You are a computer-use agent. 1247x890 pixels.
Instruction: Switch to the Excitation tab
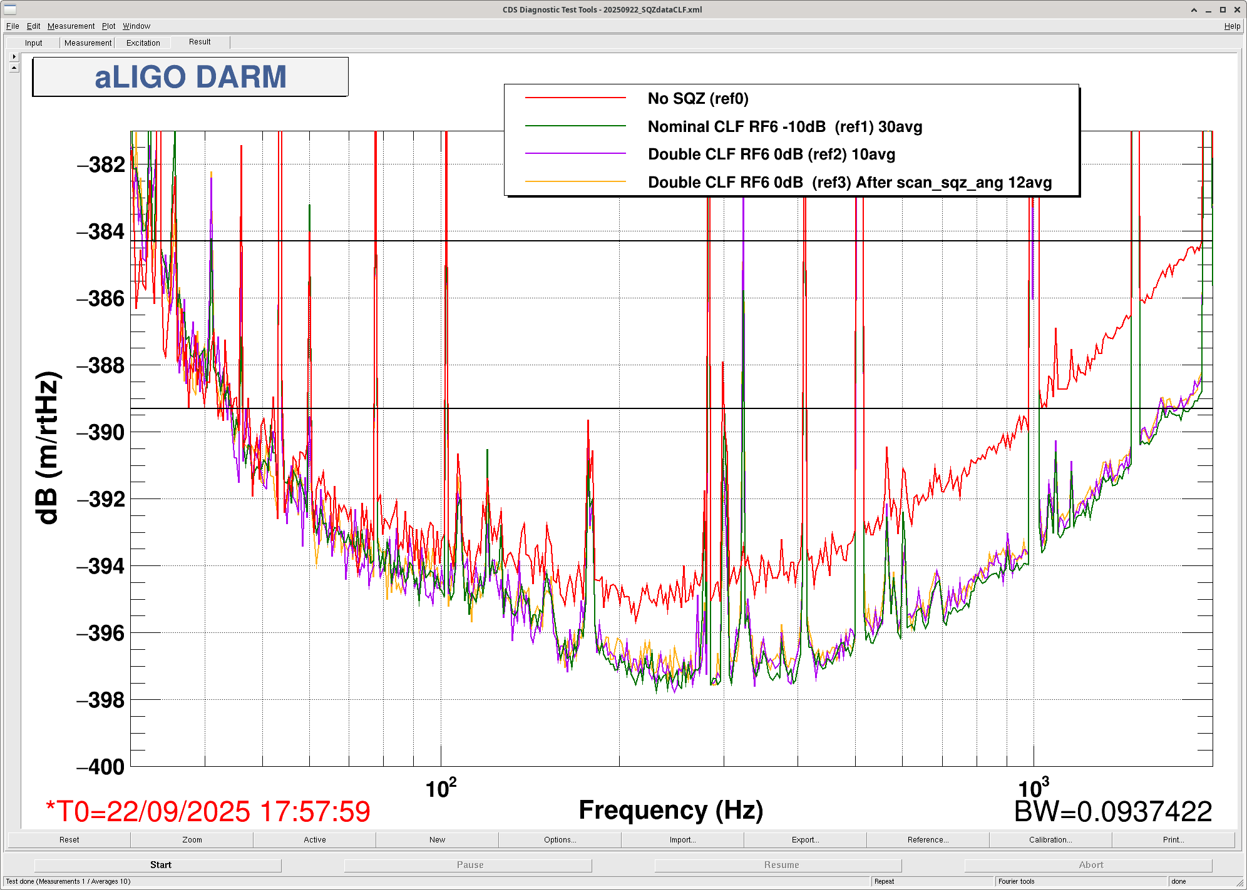(143, 43)
